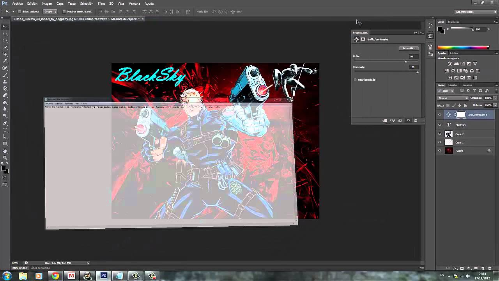Viewport: 499px width, 281px height.
Task: Click lock position icon in Capas panel
Action: pyautogui.click(x=459, y=105)
